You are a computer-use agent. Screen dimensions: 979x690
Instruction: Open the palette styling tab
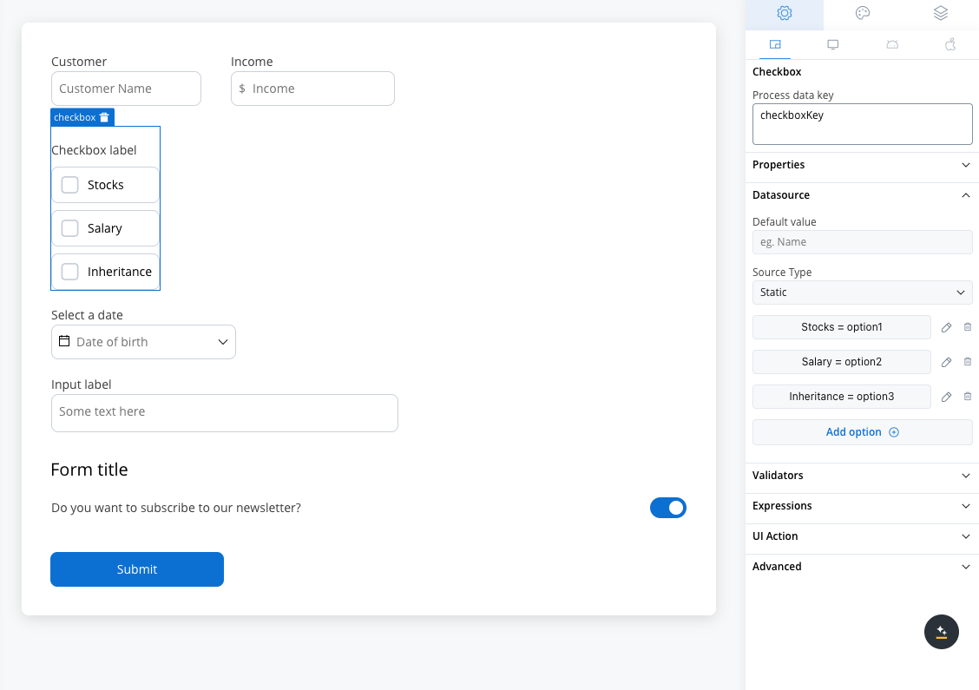pyautogui.click(x=862, y=13)
